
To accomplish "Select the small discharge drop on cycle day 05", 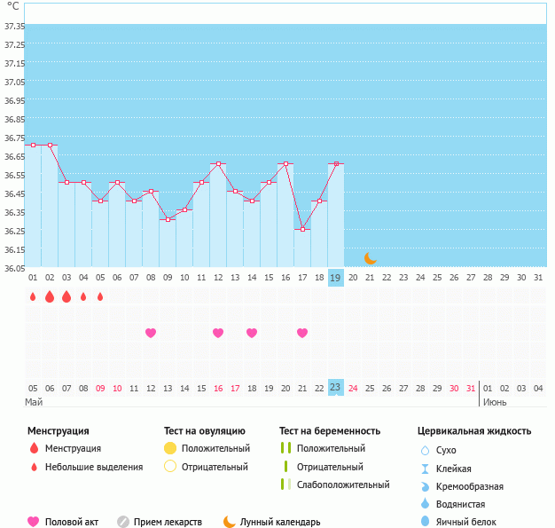I will click(x=100, y=296).
